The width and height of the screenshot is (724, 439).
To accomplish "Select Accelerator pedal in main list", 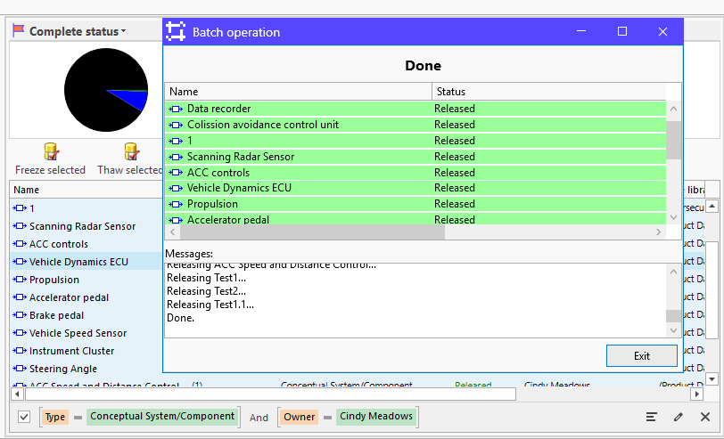I will (x=86, y=297).
